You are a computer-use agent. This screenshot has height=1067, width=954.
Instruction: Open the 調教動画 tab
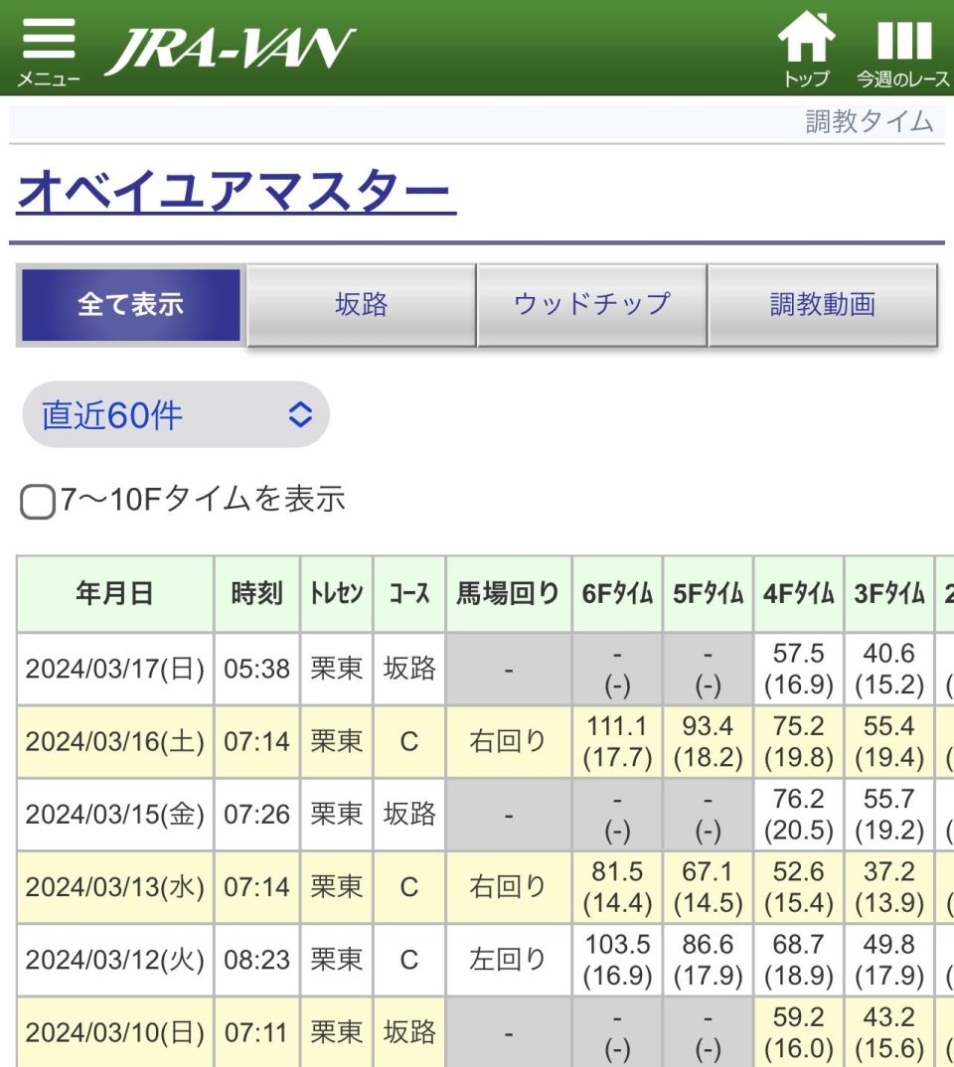pos(823,305)
